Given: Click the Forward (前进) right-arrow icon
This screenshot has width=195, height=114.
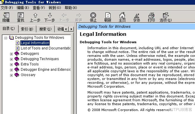Looking at the screenshot, I should [79, 15].
